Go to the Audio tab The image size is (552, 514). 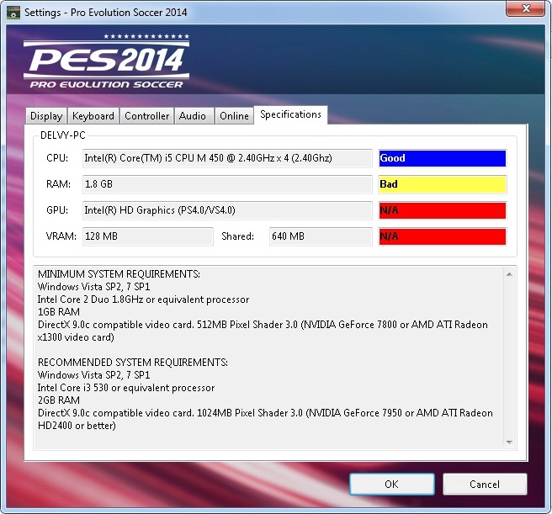193,116
